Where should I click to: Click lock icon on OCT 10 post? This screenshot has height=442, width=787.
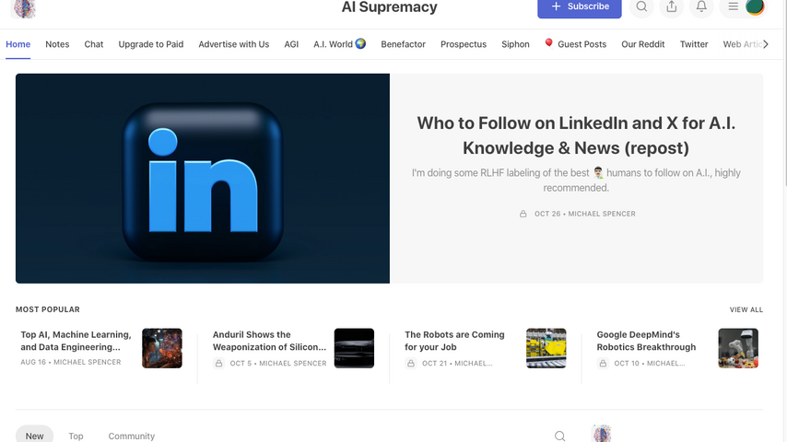point(603,363)
